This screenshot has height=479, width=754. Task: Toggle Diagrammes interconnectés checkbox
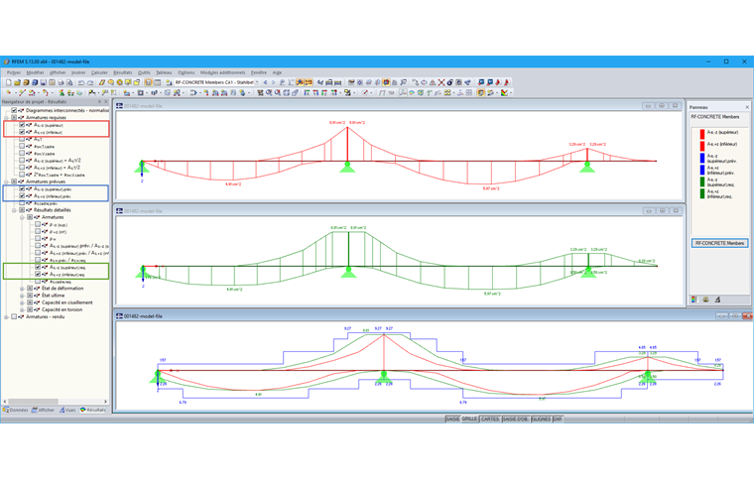pyautogui.click(x=14, y=110)
